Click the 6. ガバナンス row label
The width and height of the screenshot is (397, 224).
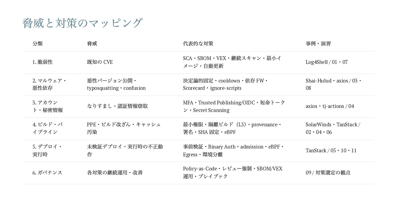pyautogui.click(x=47, y=173)
